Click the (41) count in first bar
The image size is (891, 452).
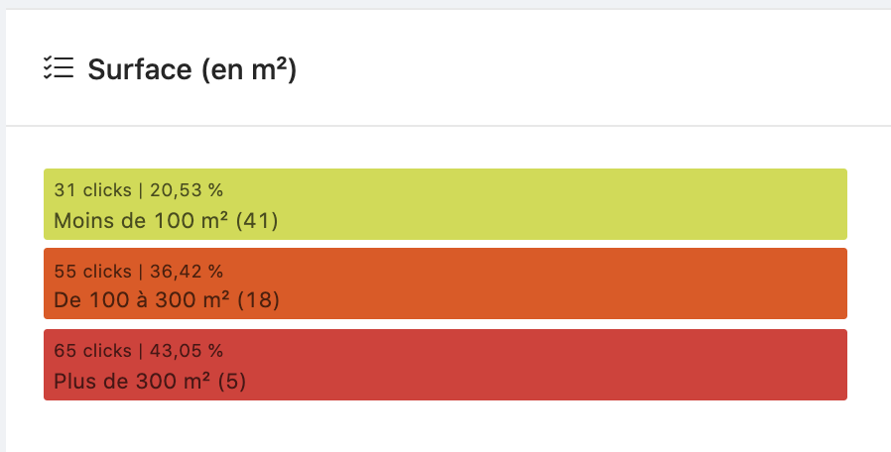pos(257,220)
